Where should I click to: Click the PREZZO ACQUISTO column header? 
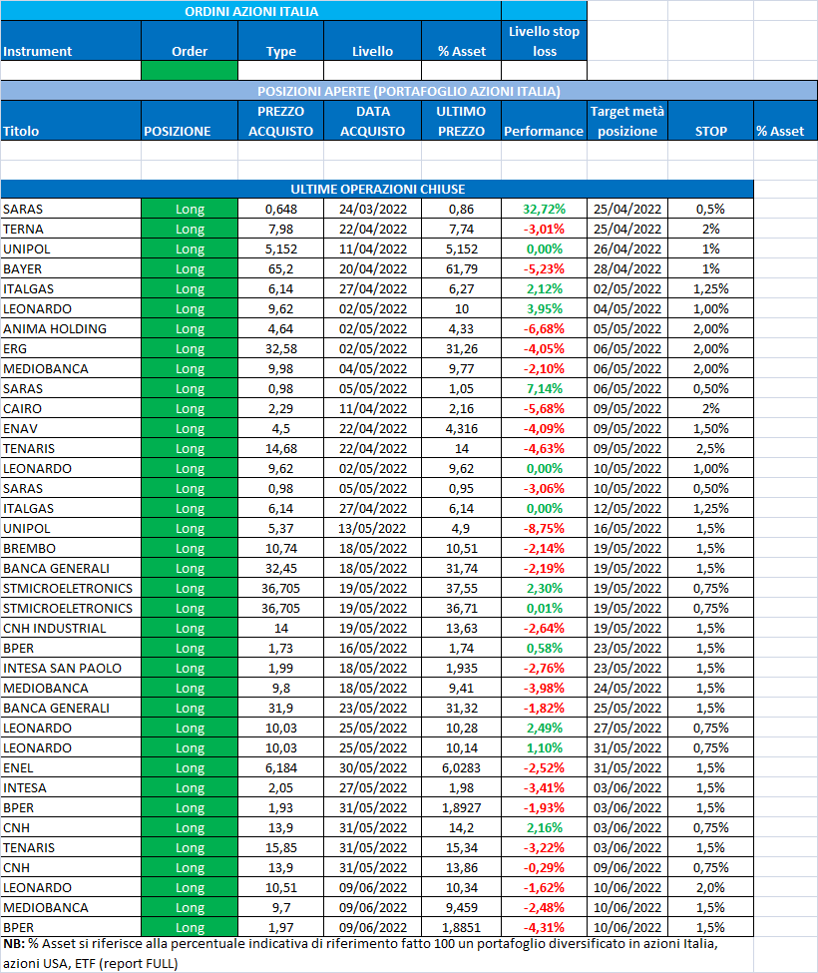(281, 121)
